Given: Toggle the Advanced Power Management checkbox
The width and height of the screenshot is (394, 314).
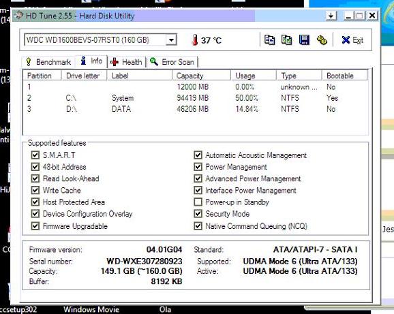Looking at the screenshot, I should pos(198,178).
